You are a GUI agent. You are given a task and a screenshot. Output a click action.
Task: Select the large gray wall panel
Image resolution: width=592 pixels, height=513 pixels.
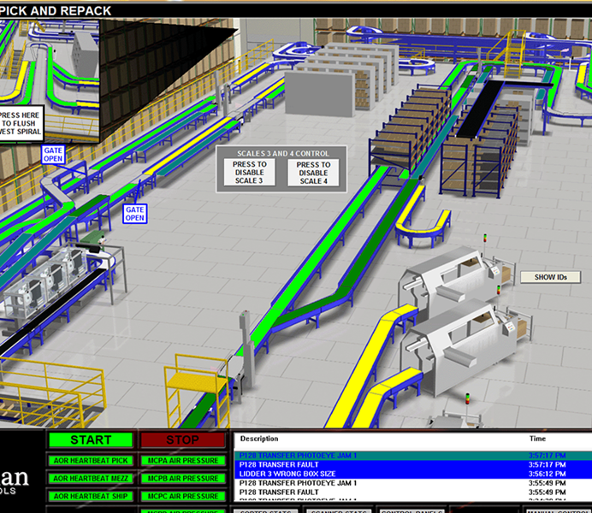point(320,93)
